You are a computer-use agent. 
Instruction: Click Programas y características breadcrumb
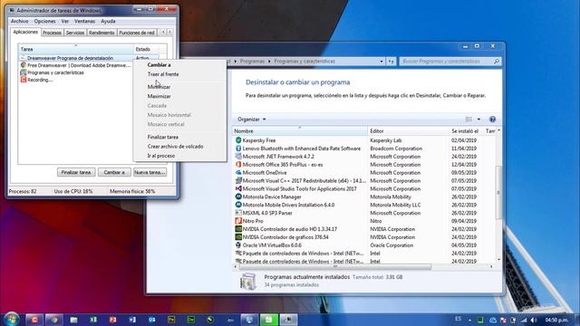(x=304, y=62)
